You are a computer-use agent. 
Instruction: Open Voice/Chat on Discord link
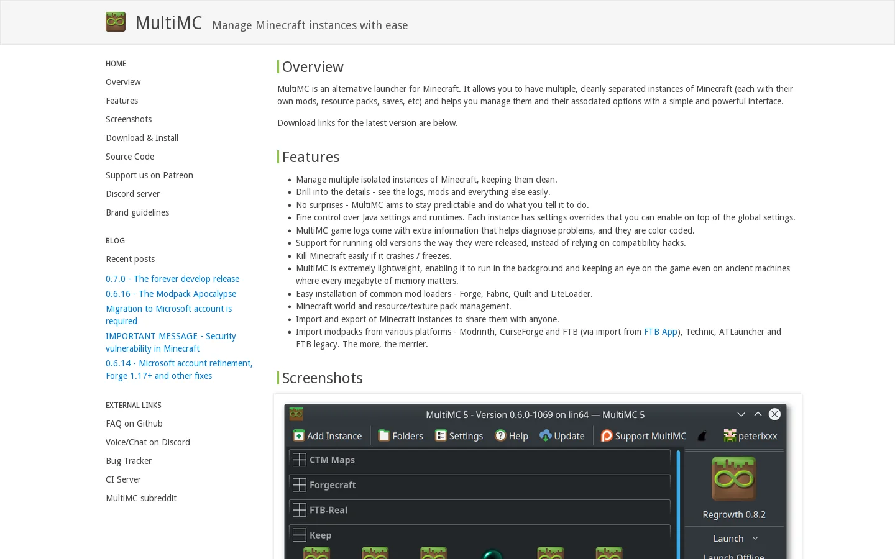click(148, 442)
